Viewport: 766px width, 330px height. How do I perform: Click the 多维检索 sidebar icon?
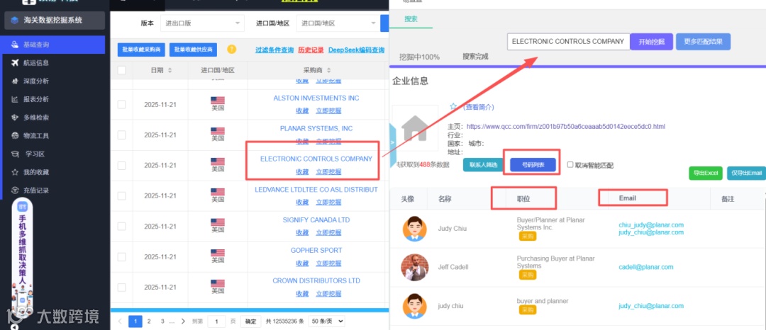(15, 118)
